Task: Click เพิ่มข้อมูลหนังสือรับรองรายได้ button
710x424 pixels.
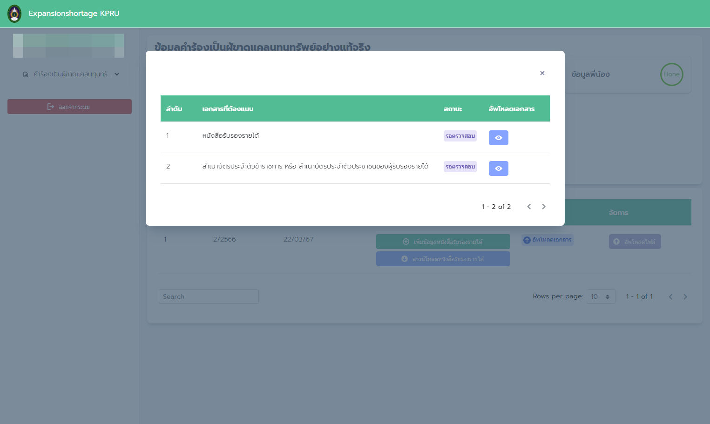Action: (x=443, y=242)
